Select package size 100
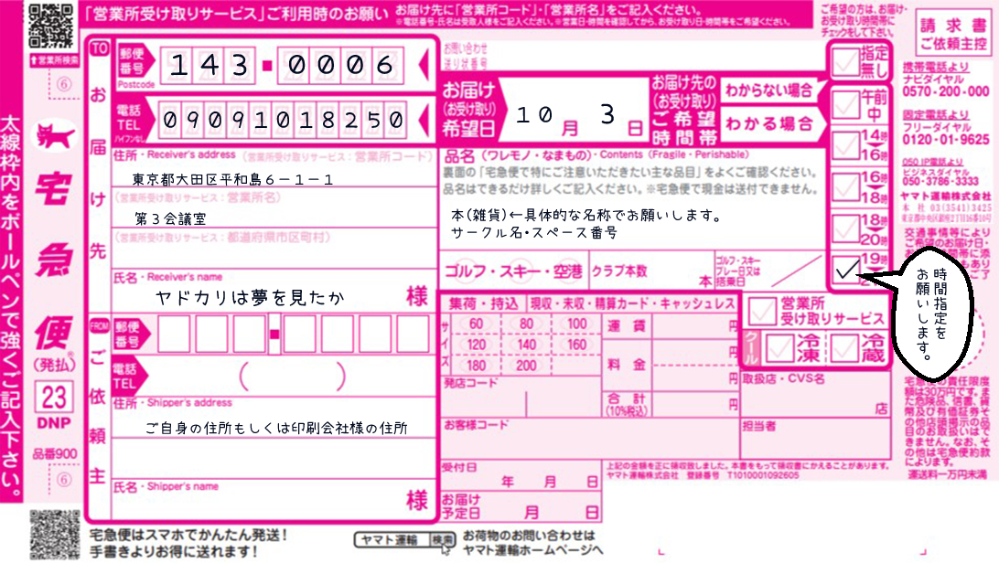The width and height of the screenshot is (999, 563). click(576, 324)
